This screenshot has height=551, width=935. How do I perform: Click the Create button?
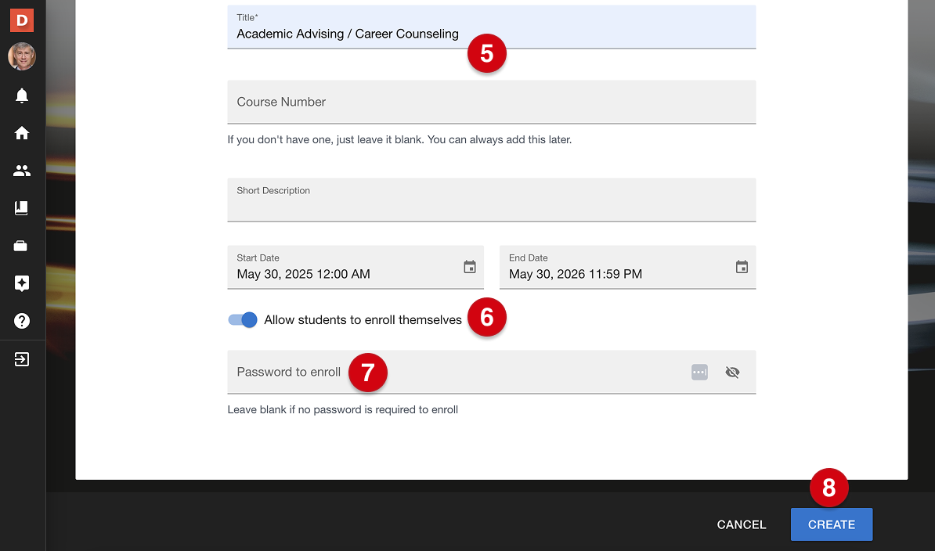click(831, 524)
